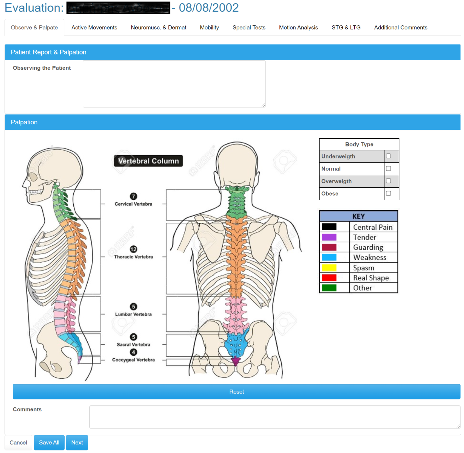The height and width of the screenshot is (453, 464).
Task: Pick the purple Tender swatch
Action: [x=329, y=237]
